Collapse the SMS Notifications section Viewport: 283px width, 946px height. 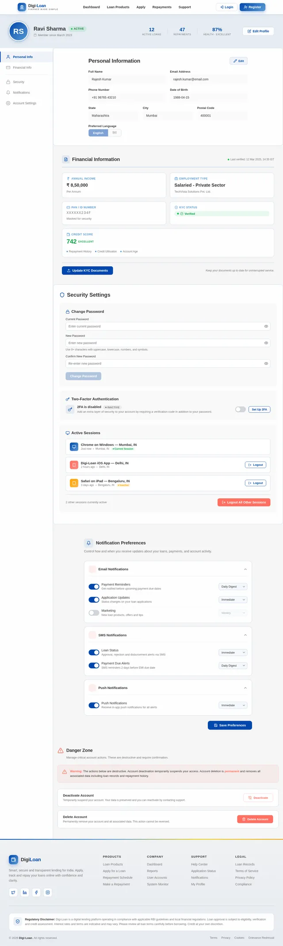pyautogui.click(x=245, y=635)
